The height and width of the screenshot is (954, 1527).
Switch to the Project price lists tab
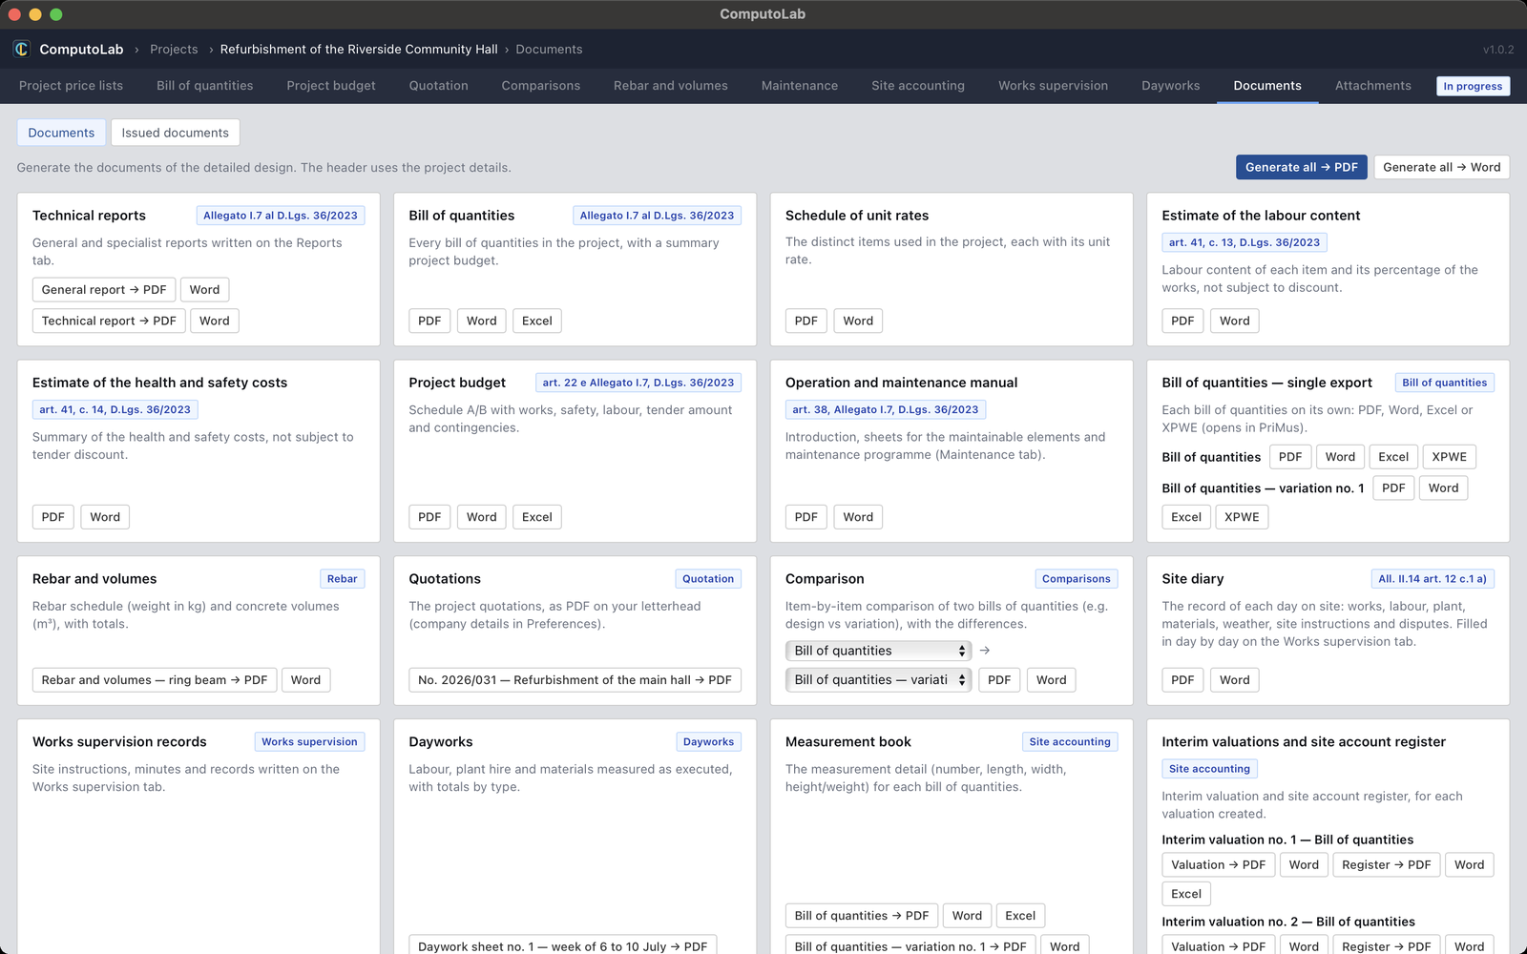point(71,86)
